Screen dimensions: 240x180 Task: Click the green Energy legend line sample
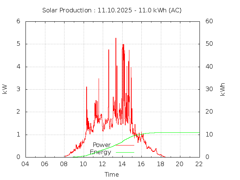125,152
